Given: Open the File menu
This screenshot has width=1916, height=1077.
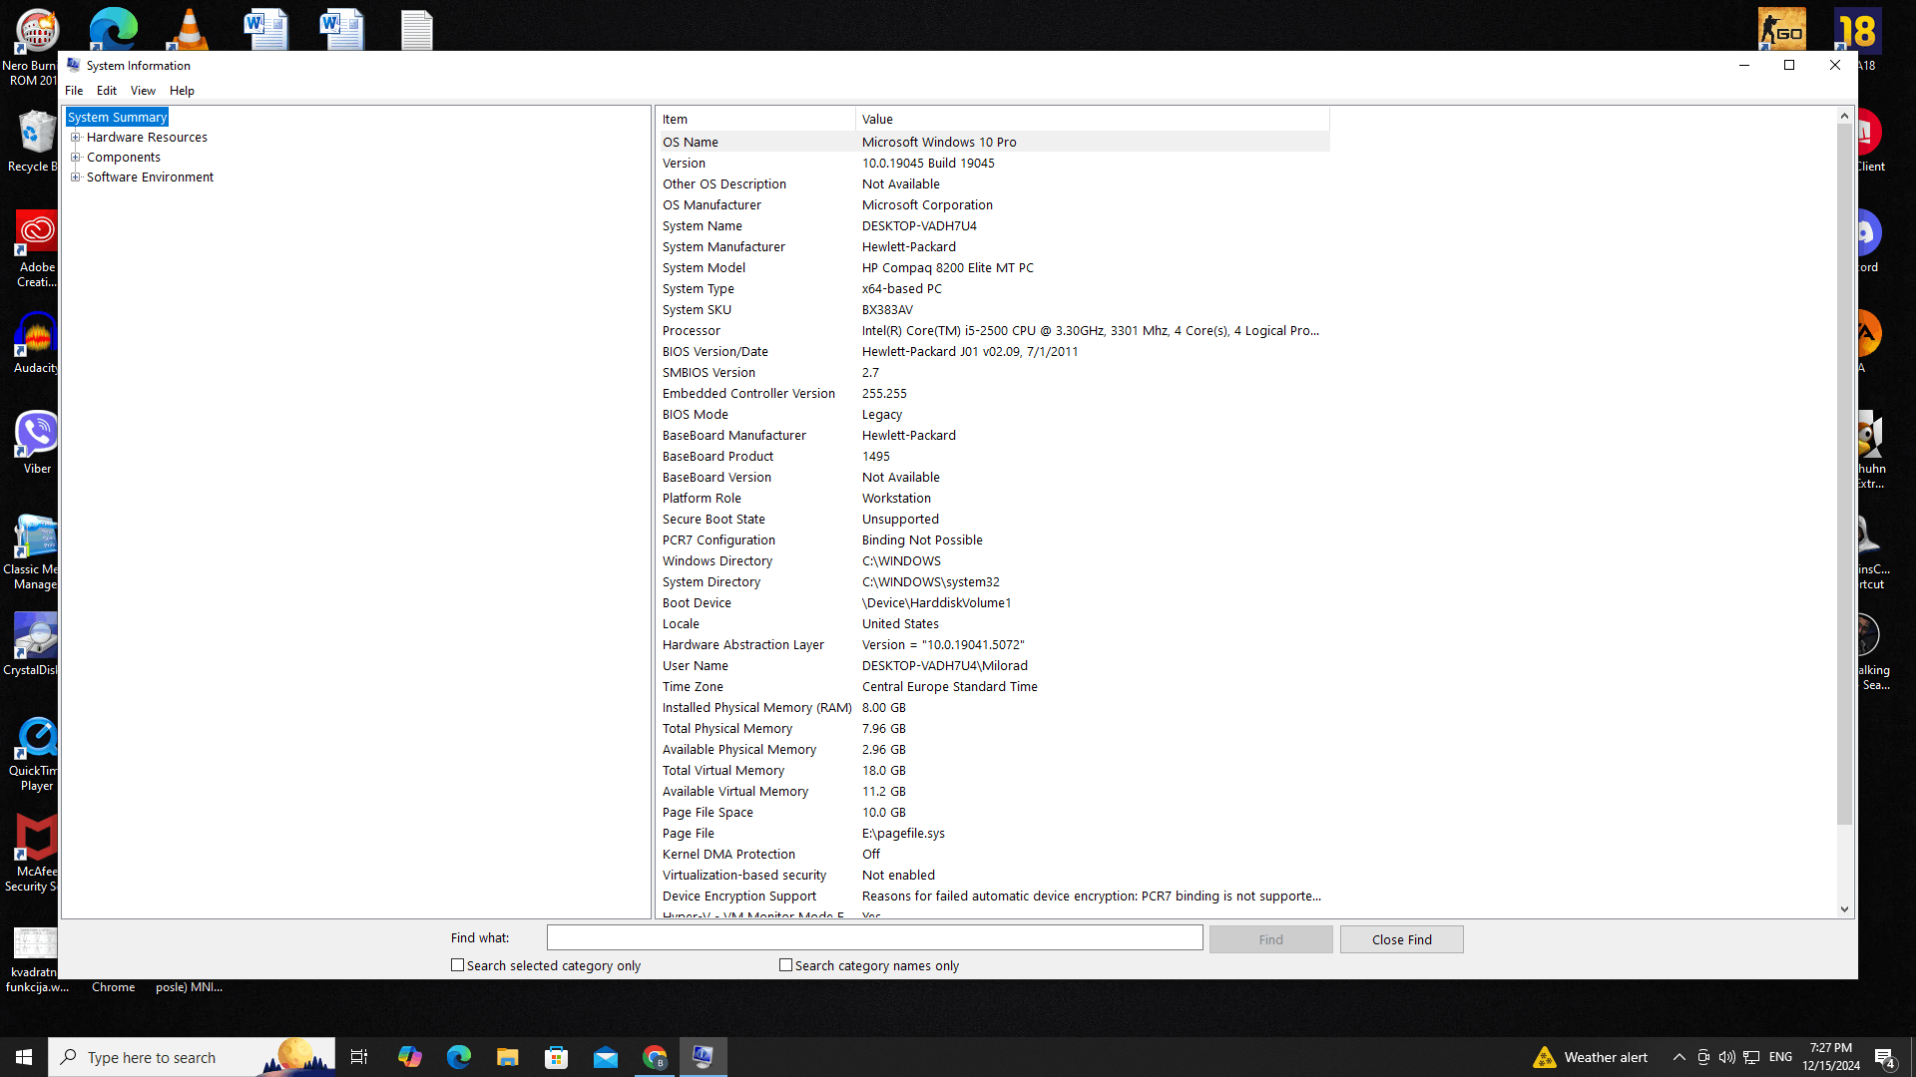Looking at the screenshot, I should coord(74,91).
